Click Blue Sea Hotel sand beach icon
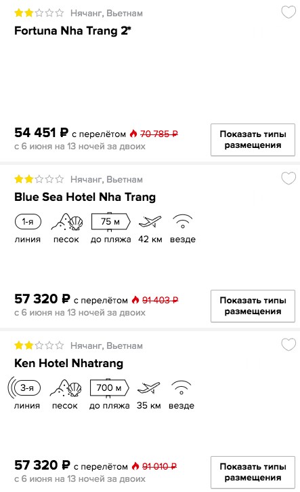The height and width of the screenshot is (492, 300). [66, 222]
